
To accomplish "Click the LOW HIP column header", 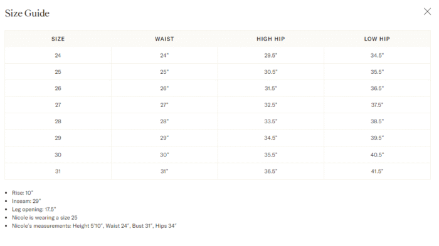I will [377, 39].
